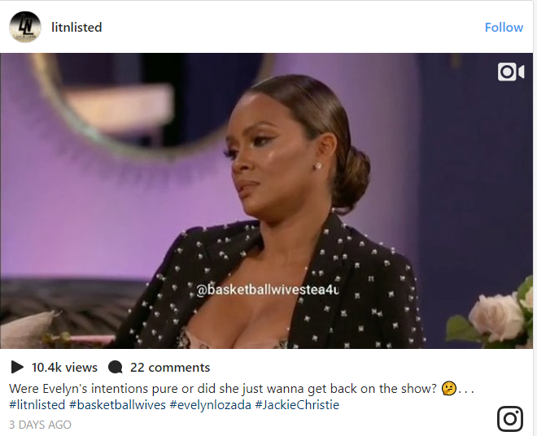Screen dimensions: 537x436
Task: Click the comment bubble icon
Action: (116, 367)
